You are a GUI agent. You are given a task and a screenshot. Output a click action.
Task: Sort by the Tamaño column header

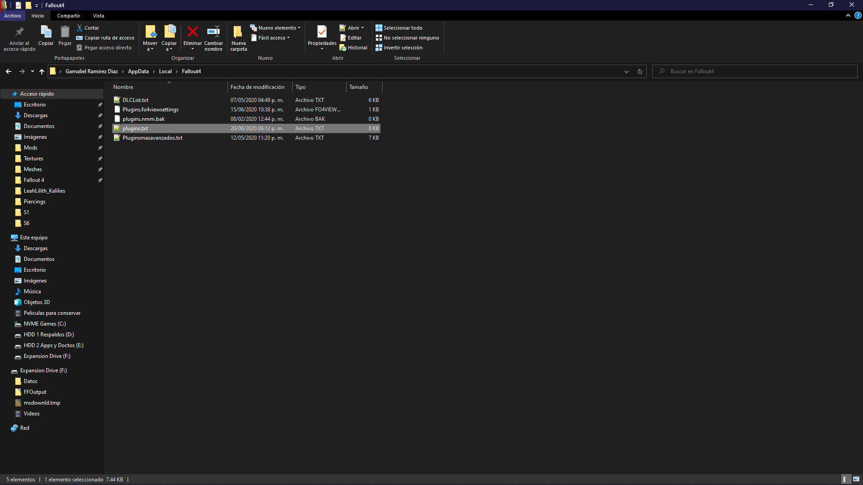point(364,87)
